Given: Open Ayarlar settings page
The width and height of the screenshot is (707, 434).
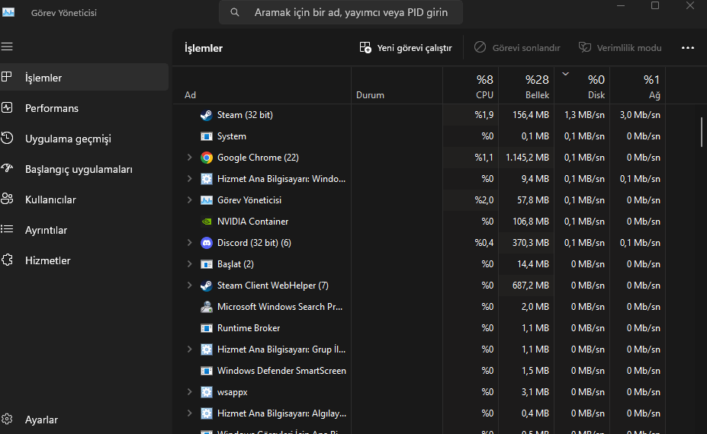Looking at the screenshot, I should (x=85, y=420).
